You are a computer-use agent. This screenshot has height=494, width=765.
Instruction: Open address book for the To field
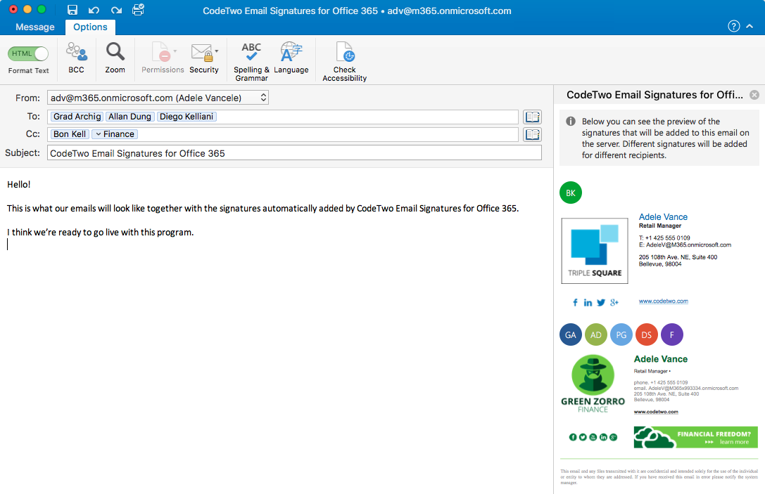[532, 117]
